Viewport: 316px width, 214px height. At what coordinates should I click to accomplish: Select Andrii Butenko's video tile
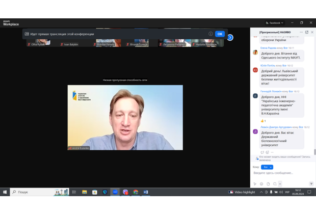coord(125,118)
